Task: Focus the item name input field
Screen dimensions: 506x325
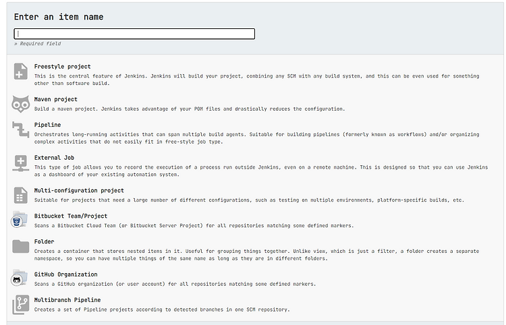Action: click(134, 34)
